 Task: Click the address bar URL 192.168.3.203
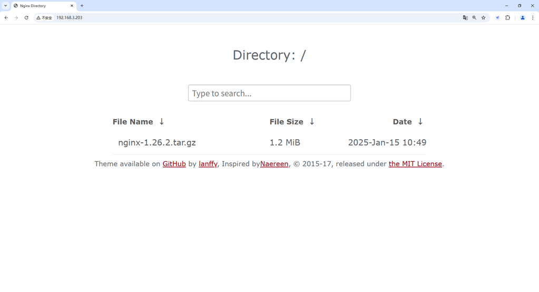[69, 17]
